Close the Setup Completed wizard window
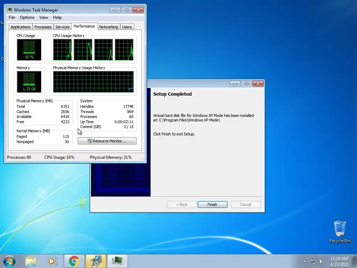357x268 pixels. pyautogui.click(x=258, y=84)
